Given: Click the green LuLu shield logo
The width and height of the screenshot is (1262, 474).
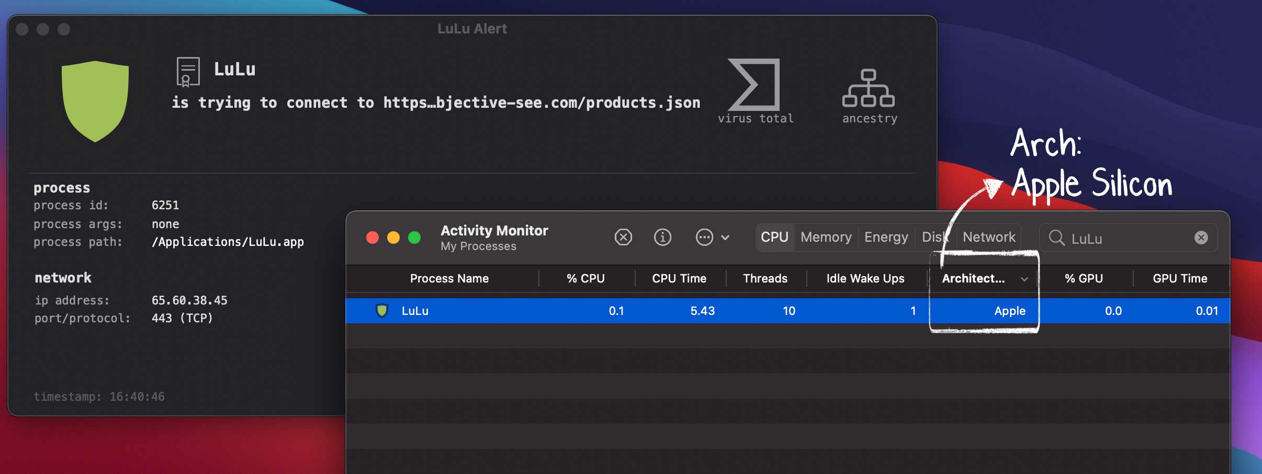Looking at the screenshot, I should coord(95,100).
